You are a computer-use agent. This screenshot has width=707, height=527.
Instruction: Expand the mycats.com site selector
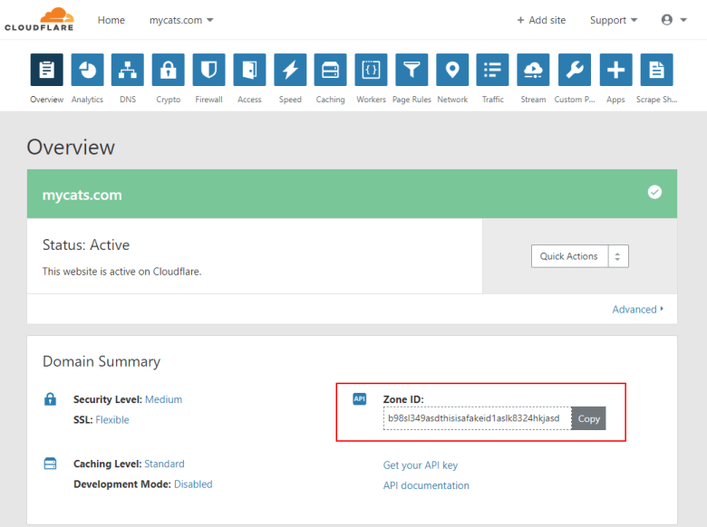coord(181,20)
